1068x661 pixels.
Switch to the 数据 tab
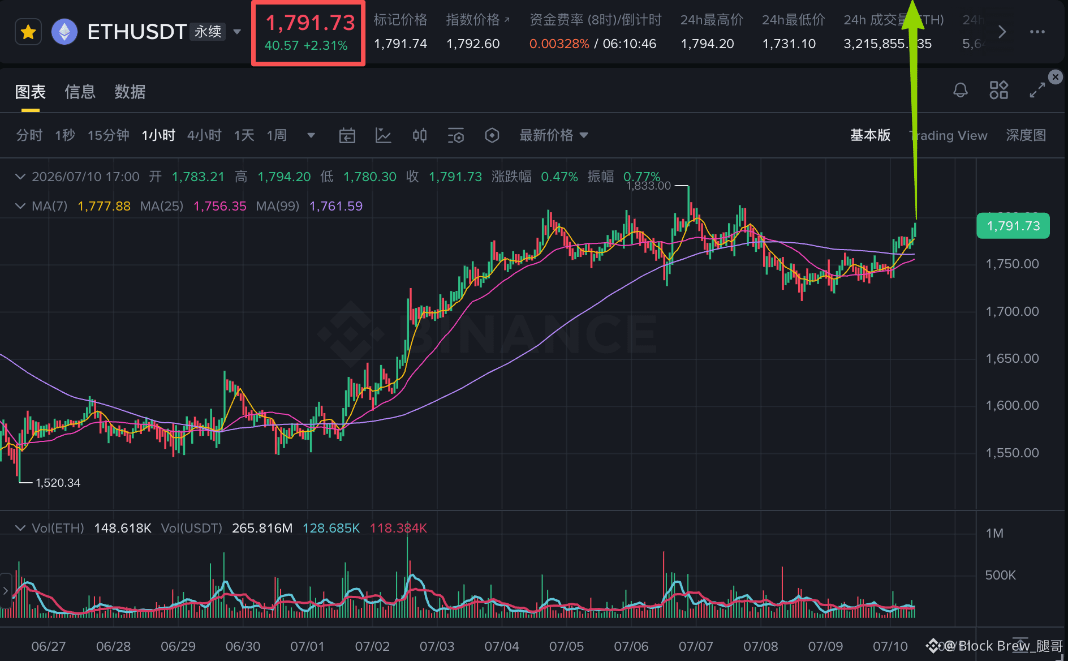pos(130,92)
